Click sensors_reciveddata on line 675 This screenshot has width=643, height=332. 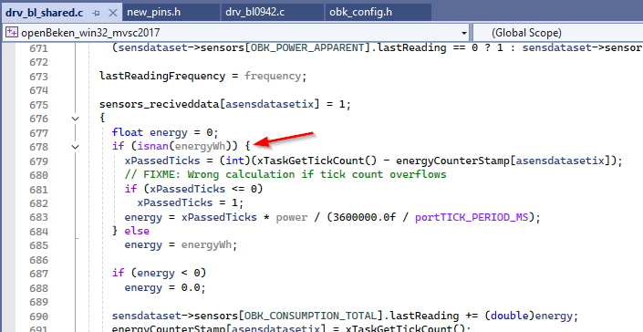(x=159, y=104)
